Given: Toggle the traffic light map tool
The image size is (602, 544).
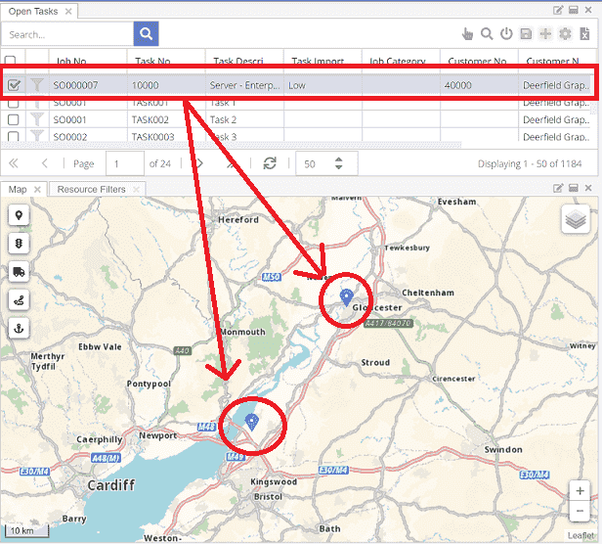Looking at the screenshot, I should 19,244.
